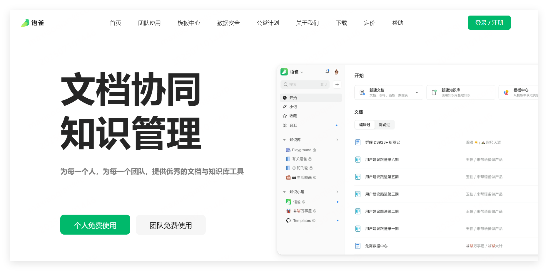This screenshot has height=271, width=548.
Task: Click 来帮语雀做产品 link in 第六期 row
Action: tap(489, 160)
